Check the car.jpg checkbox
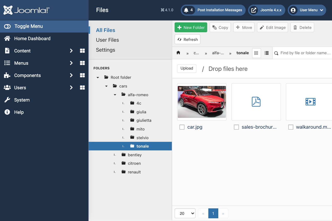The image size is (332, 221). coord(182,127)
